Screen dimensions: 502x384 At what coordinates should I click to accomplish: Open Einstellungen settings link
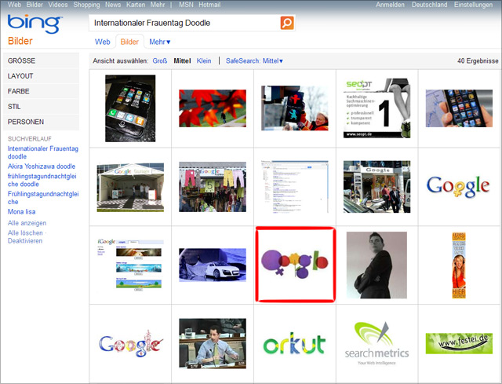pyautogui.click(x=473, y=5)
